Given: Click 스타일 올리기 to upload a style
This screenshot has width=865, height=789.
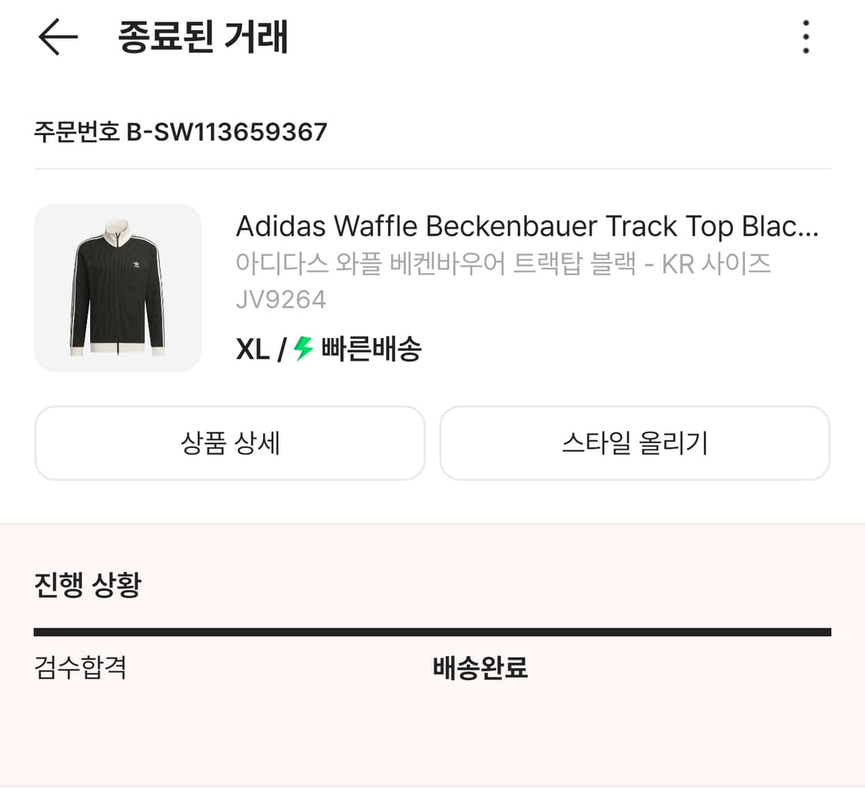Looking at the screenshot, I should (x=634, y=443).
